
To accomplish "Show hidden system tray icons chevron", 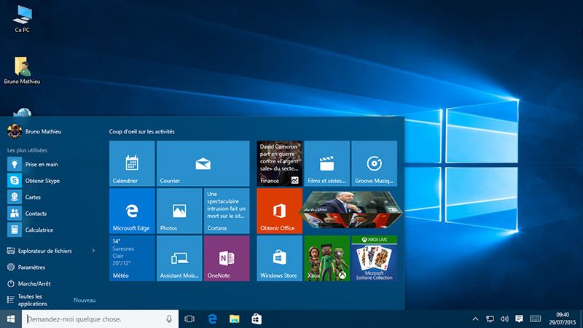I will click(x=476, y=319).
